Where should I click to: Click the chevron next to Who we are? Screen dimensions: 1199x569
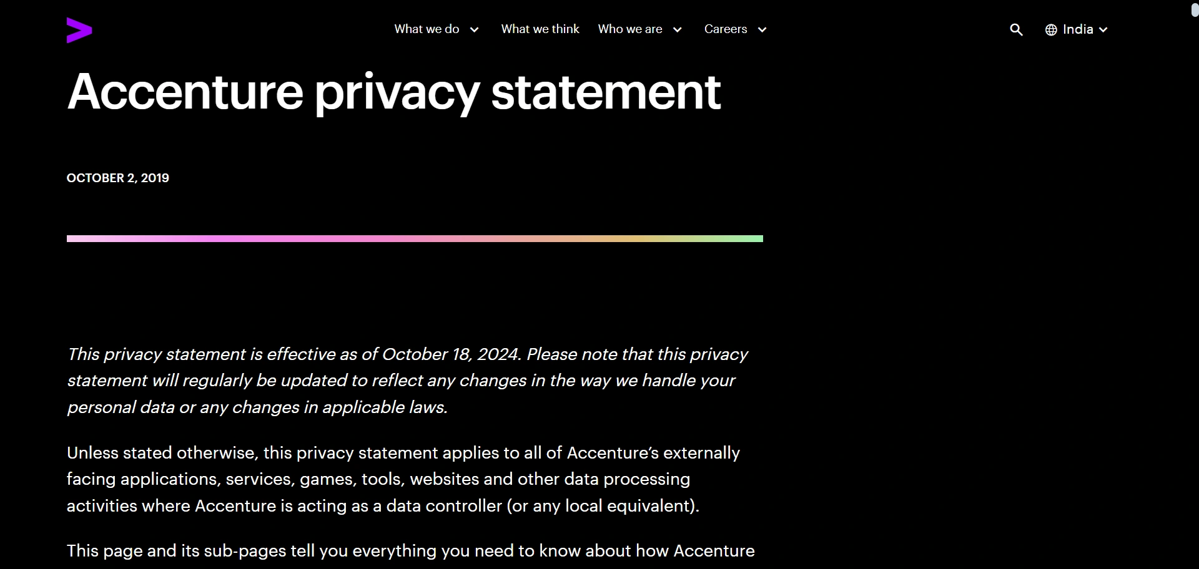[x=677, y=29]
